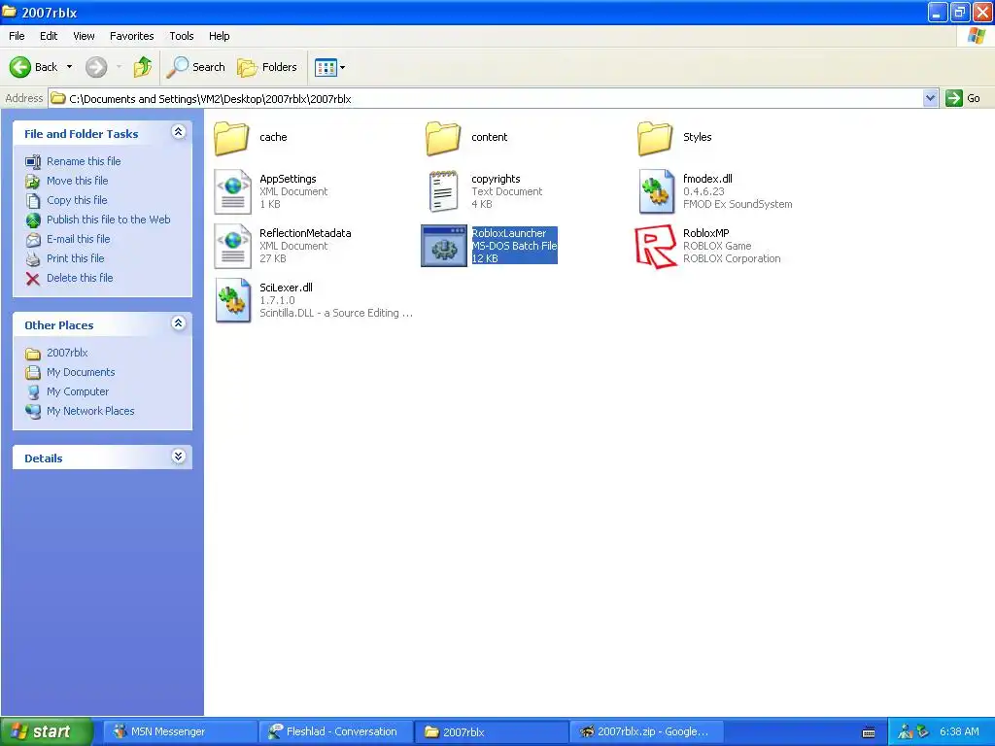The height and width of the screenshot is (746, 995).
Task: Open the Windows start button
Action: (x=47, y=731)
